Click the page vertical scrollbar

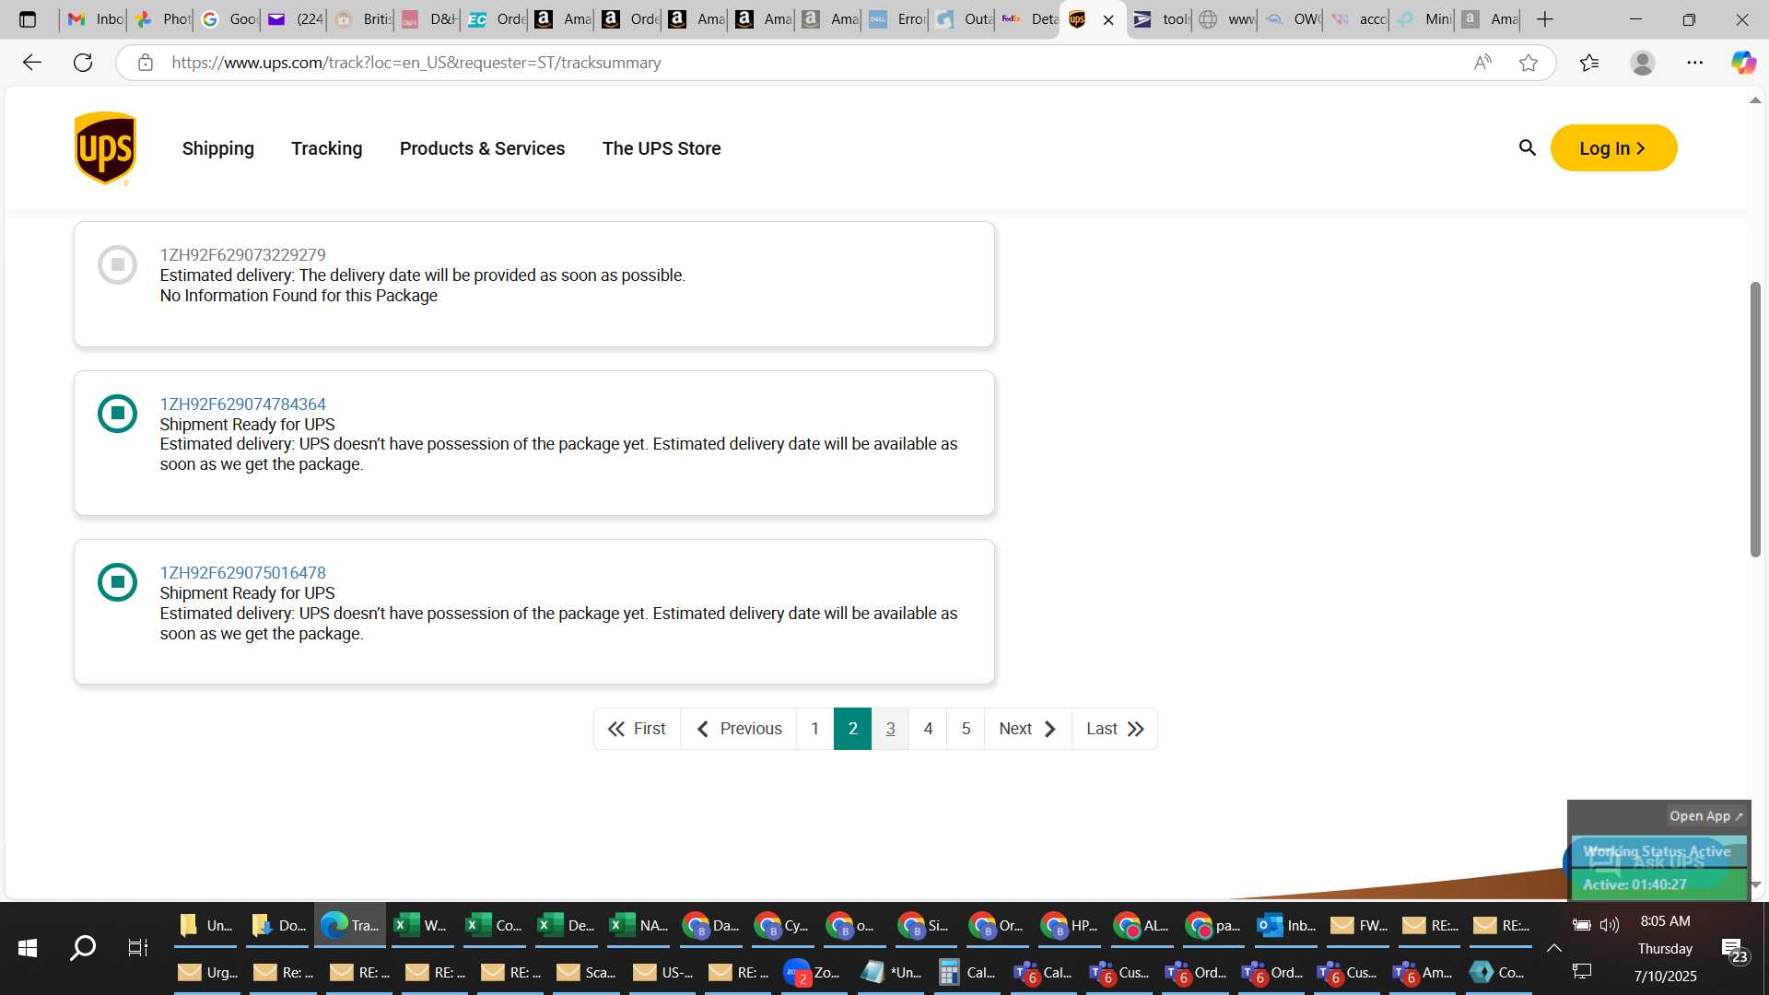click(1755, 419)
